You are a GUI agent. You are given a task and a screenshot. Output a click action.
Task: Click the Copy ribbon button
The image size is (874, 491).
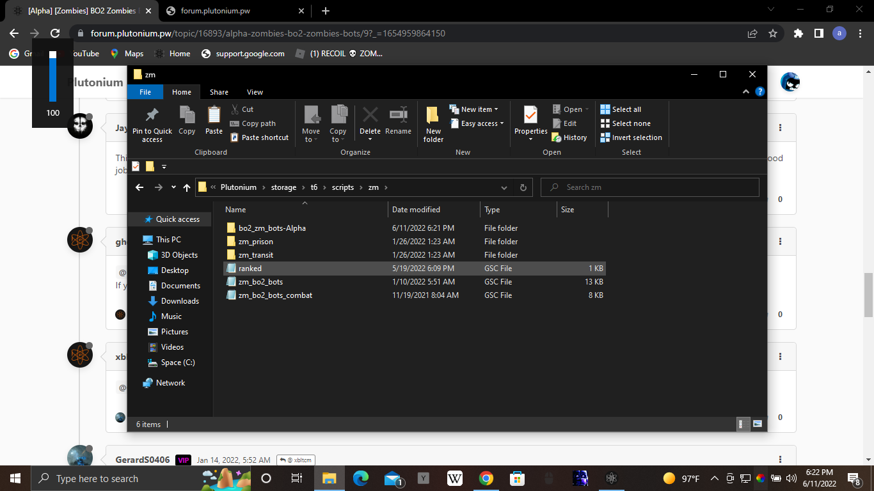tap(187, 121)
